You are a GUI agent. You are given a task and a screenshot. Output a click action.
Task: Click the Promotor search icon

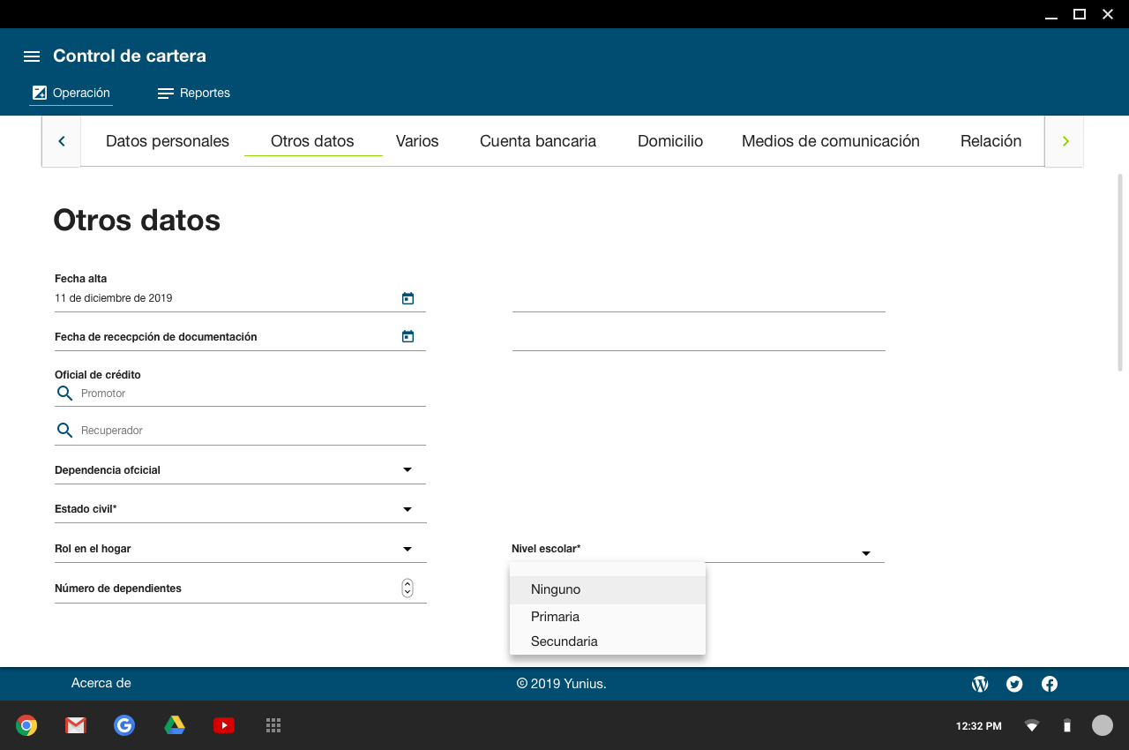64,394
